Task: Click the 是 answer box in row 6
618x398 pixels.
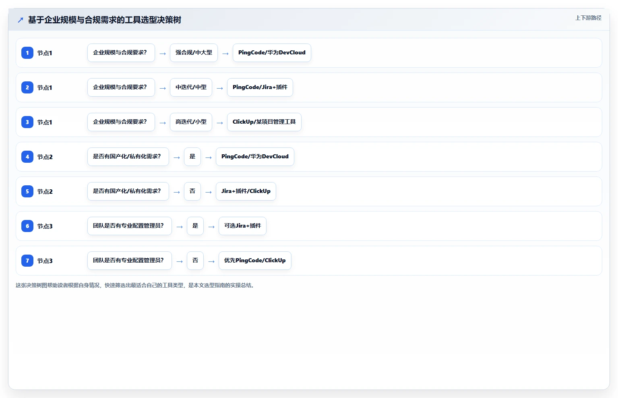Action: click(195, 226)
